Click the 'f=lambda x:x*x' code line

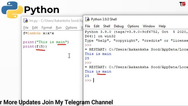[38, 33]
